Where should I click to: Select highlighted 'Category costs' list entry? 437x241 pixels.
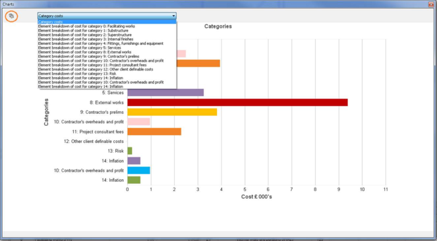tap(107, 22)
